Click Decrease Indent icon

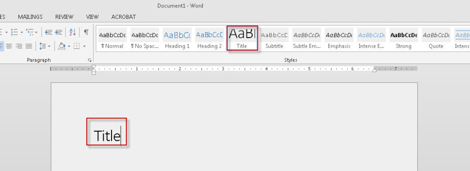pyautogui.click(x=49, y=32)
